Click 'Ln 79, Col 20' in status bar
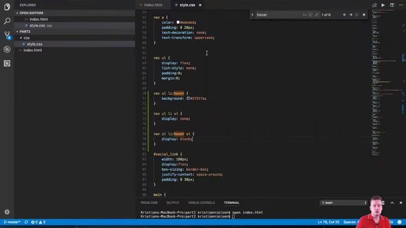 point(329,222)
